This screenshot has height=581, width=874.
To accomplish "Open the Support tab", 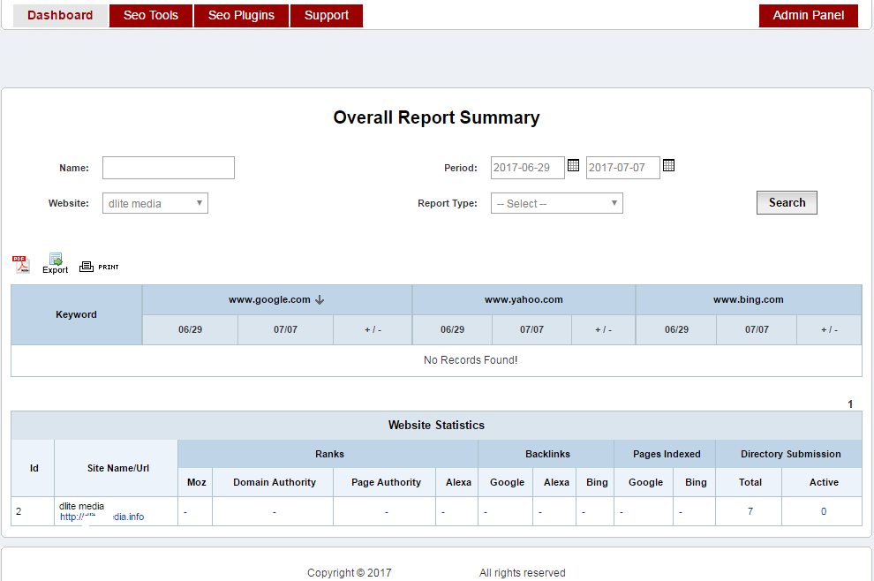I will (x=327, y=15).
